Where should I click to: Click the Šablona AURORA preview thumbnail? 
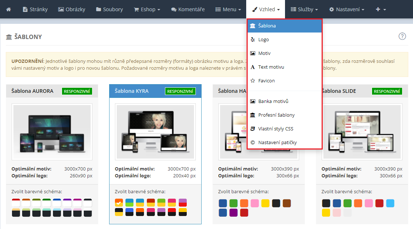pos(52,132)
